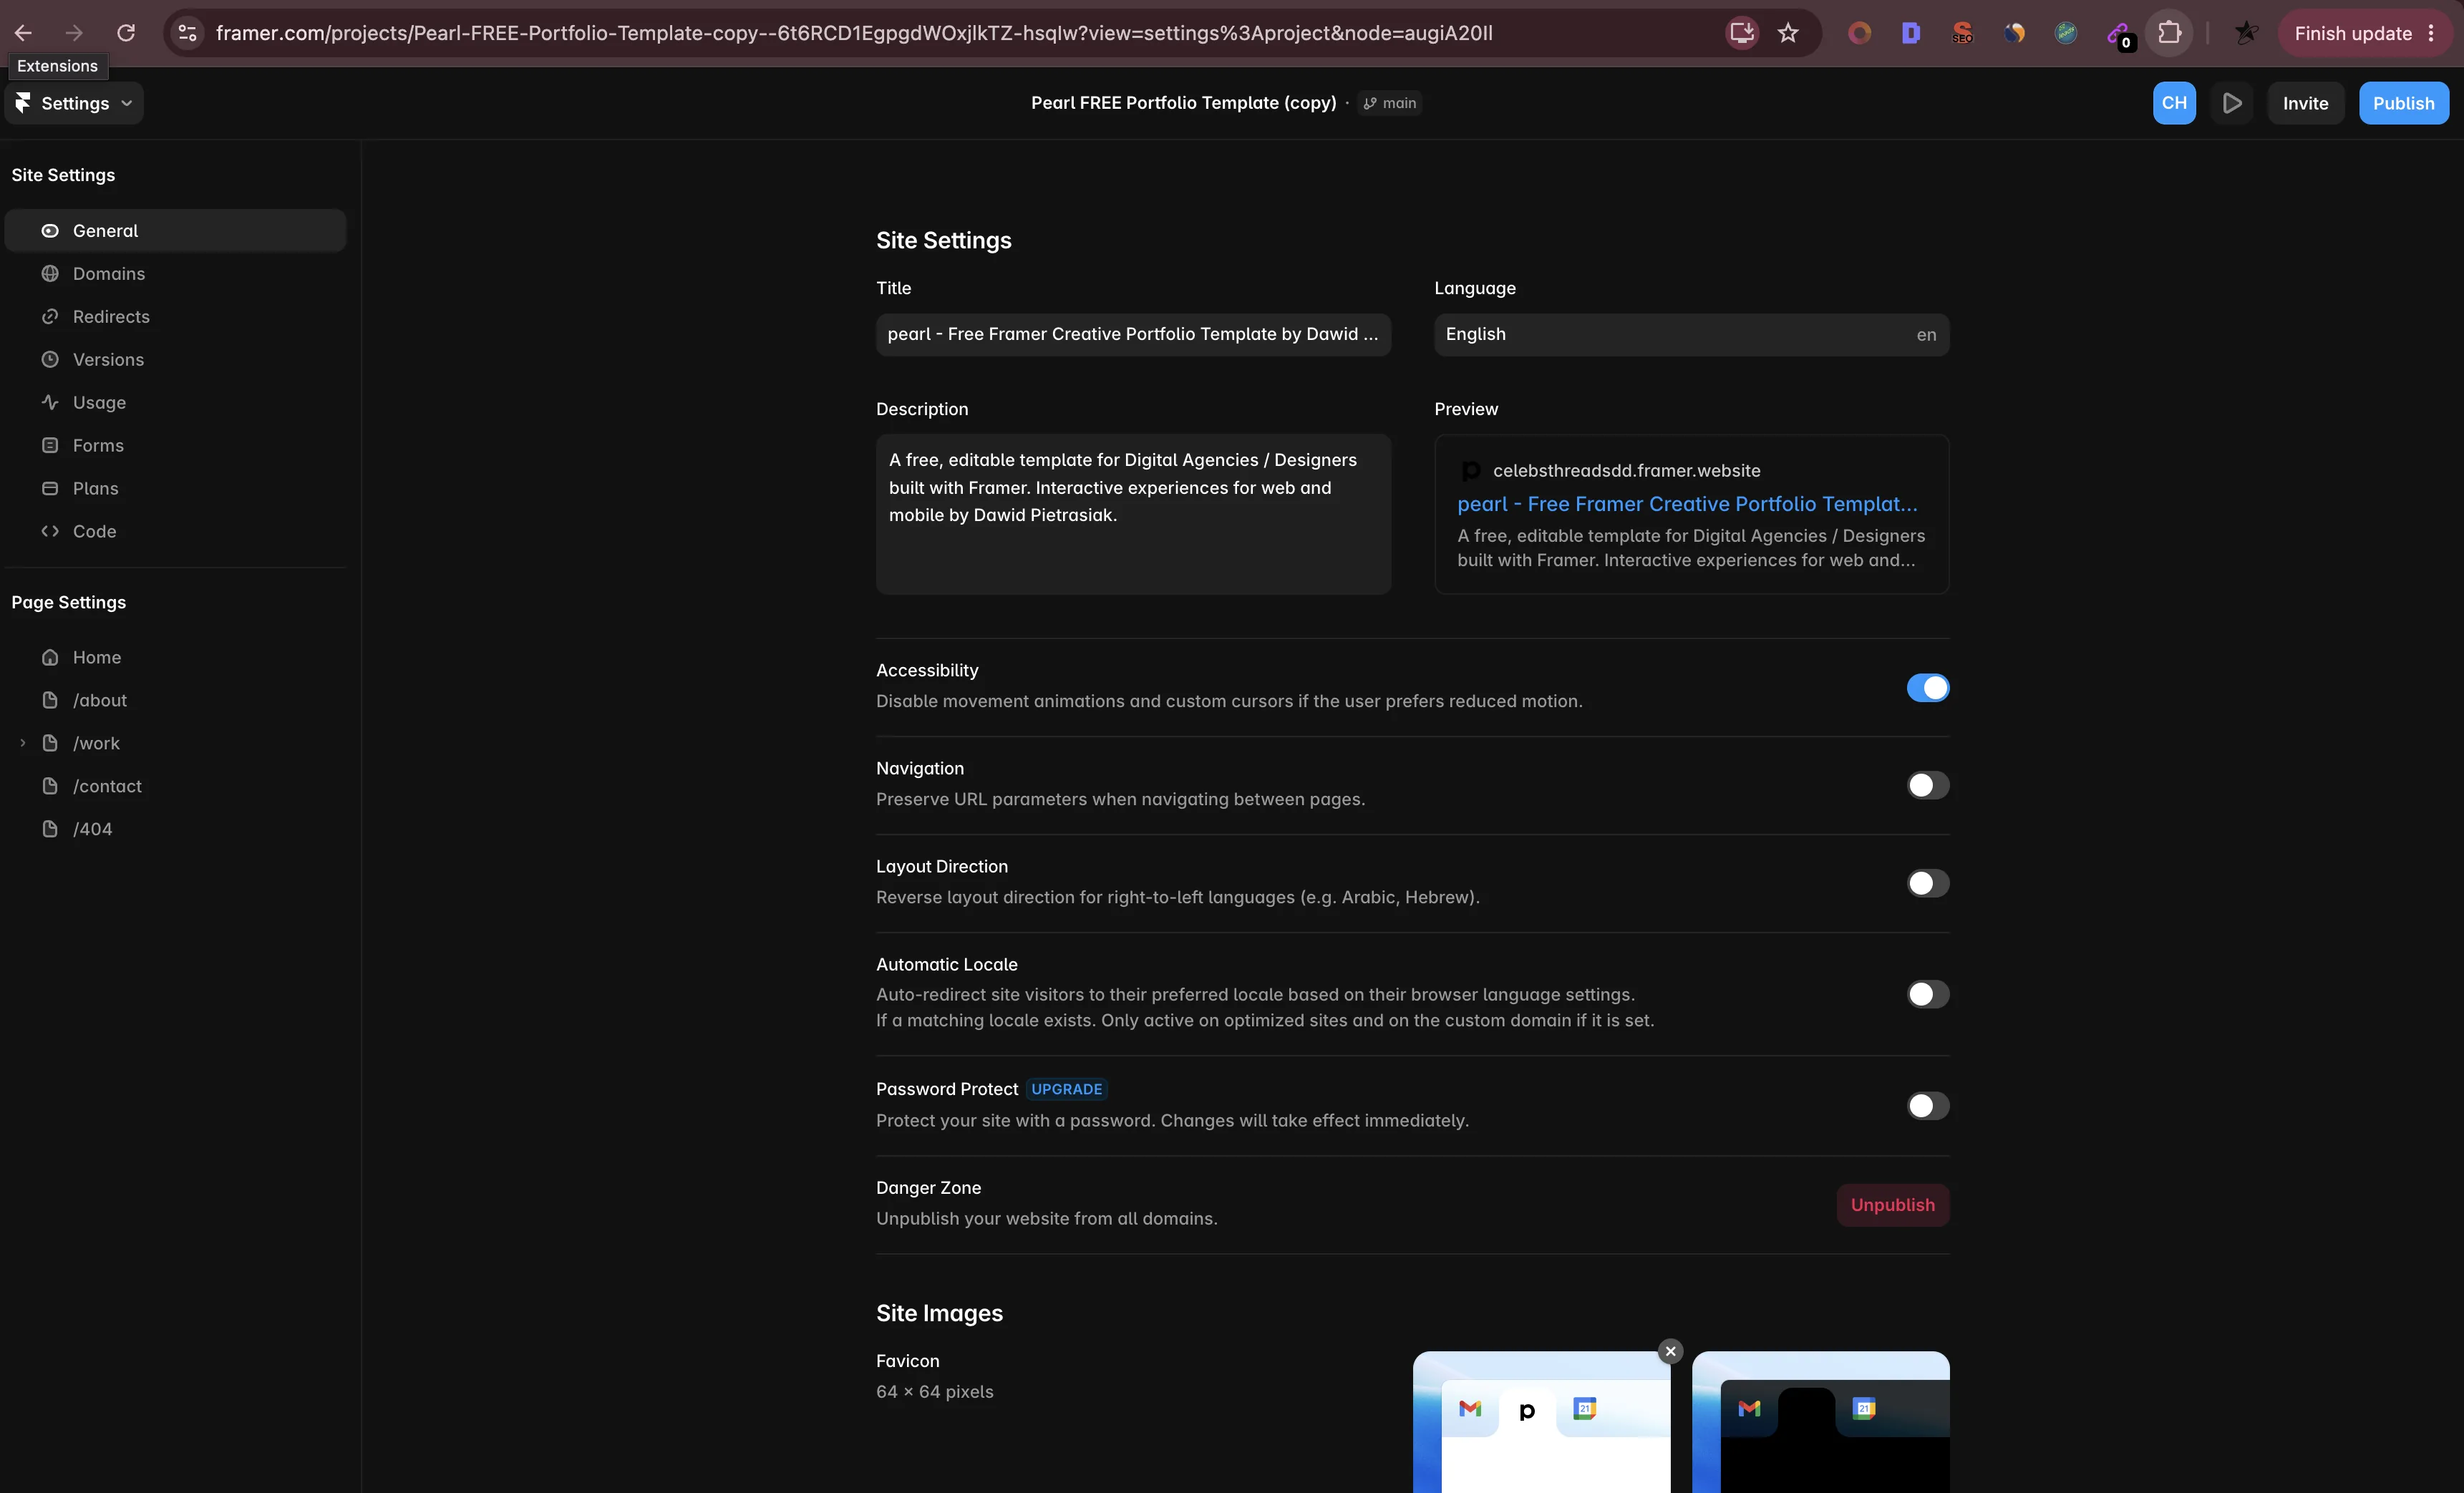Click the Code brackets icon
This screenshot has height=1493, width=2464.
coord(50,531)
